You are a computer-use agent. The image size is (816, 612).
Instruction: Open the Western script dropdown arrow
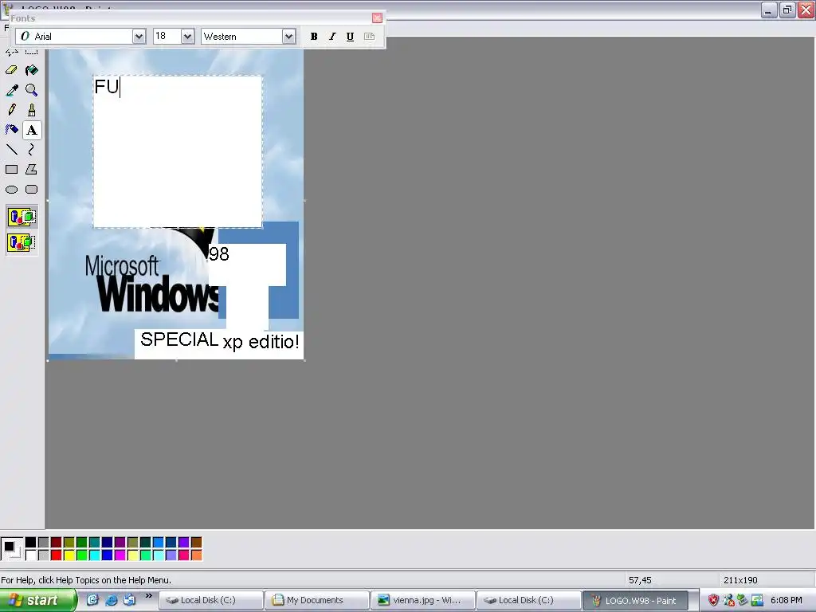click(288, 37)
